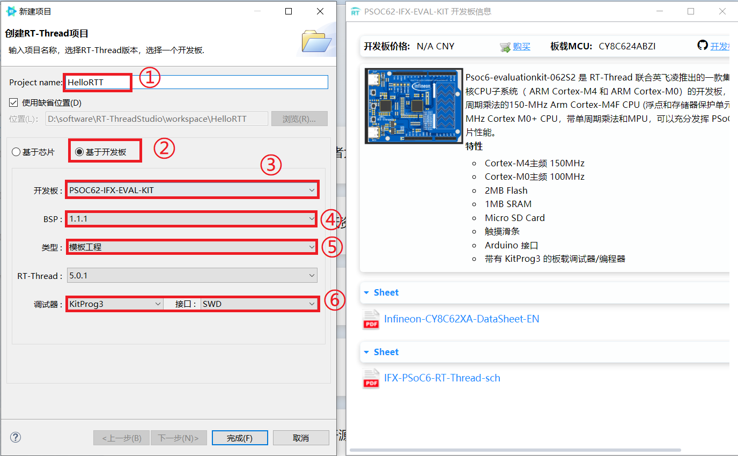Click the '1MB SRAM' feature text
This screenshot has height=456, width=738.
click(x=508, y=204)
